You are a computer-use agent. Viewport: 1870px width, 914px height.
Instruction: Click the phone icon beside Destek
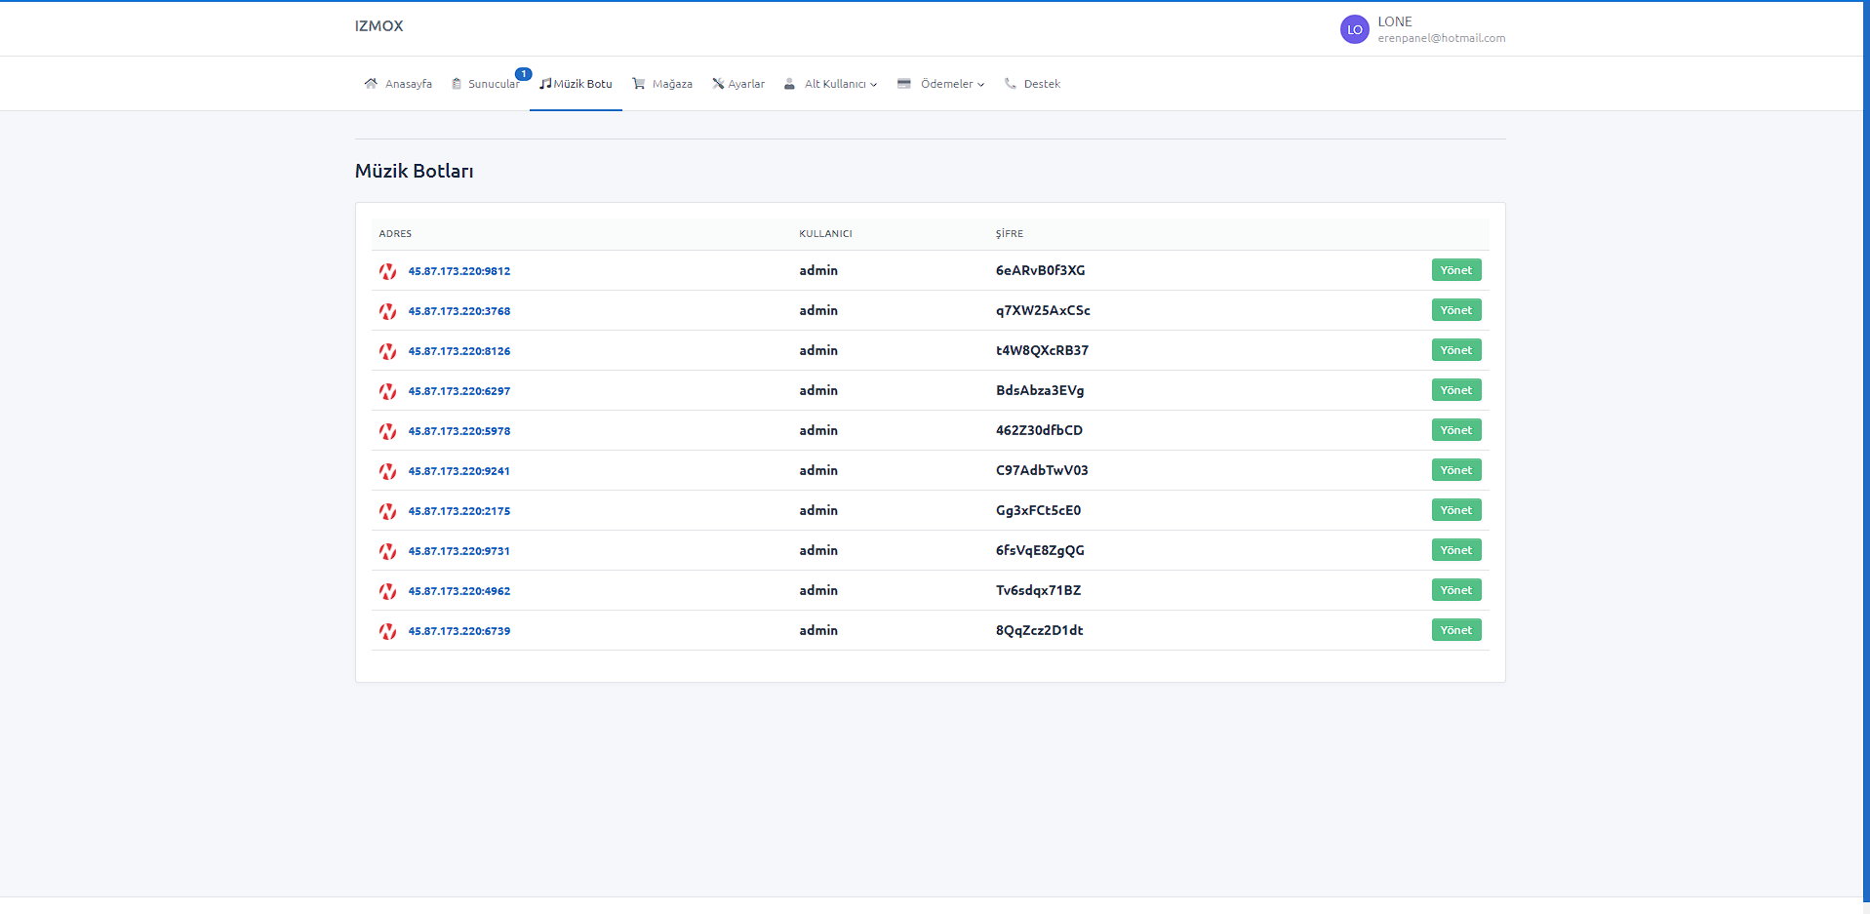1011,84
